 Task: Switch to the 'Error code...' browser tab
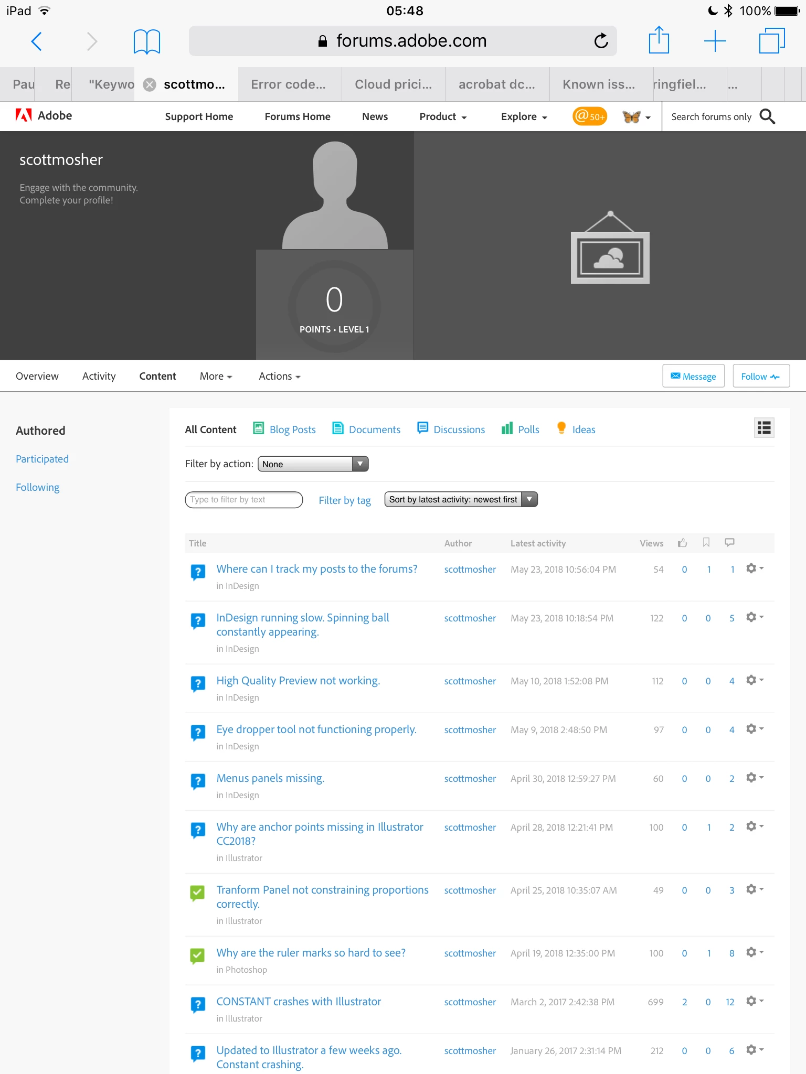289,84
